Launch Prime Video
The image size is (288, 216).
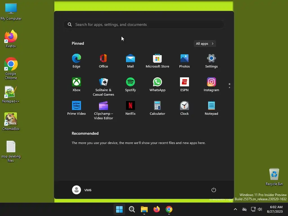[76, 108]
